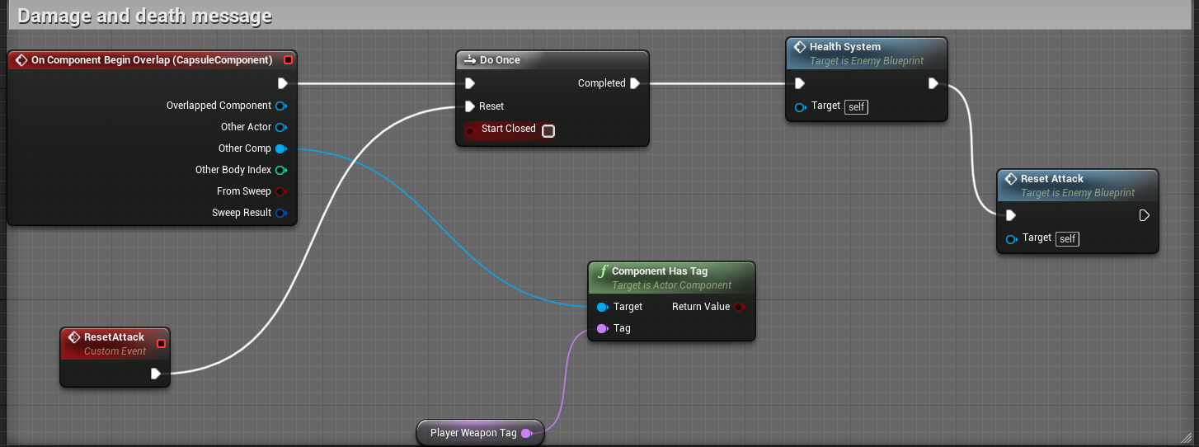1199x447 pixels.
Task: Select the Reset Attack function node title
Action: (1051, 179)
